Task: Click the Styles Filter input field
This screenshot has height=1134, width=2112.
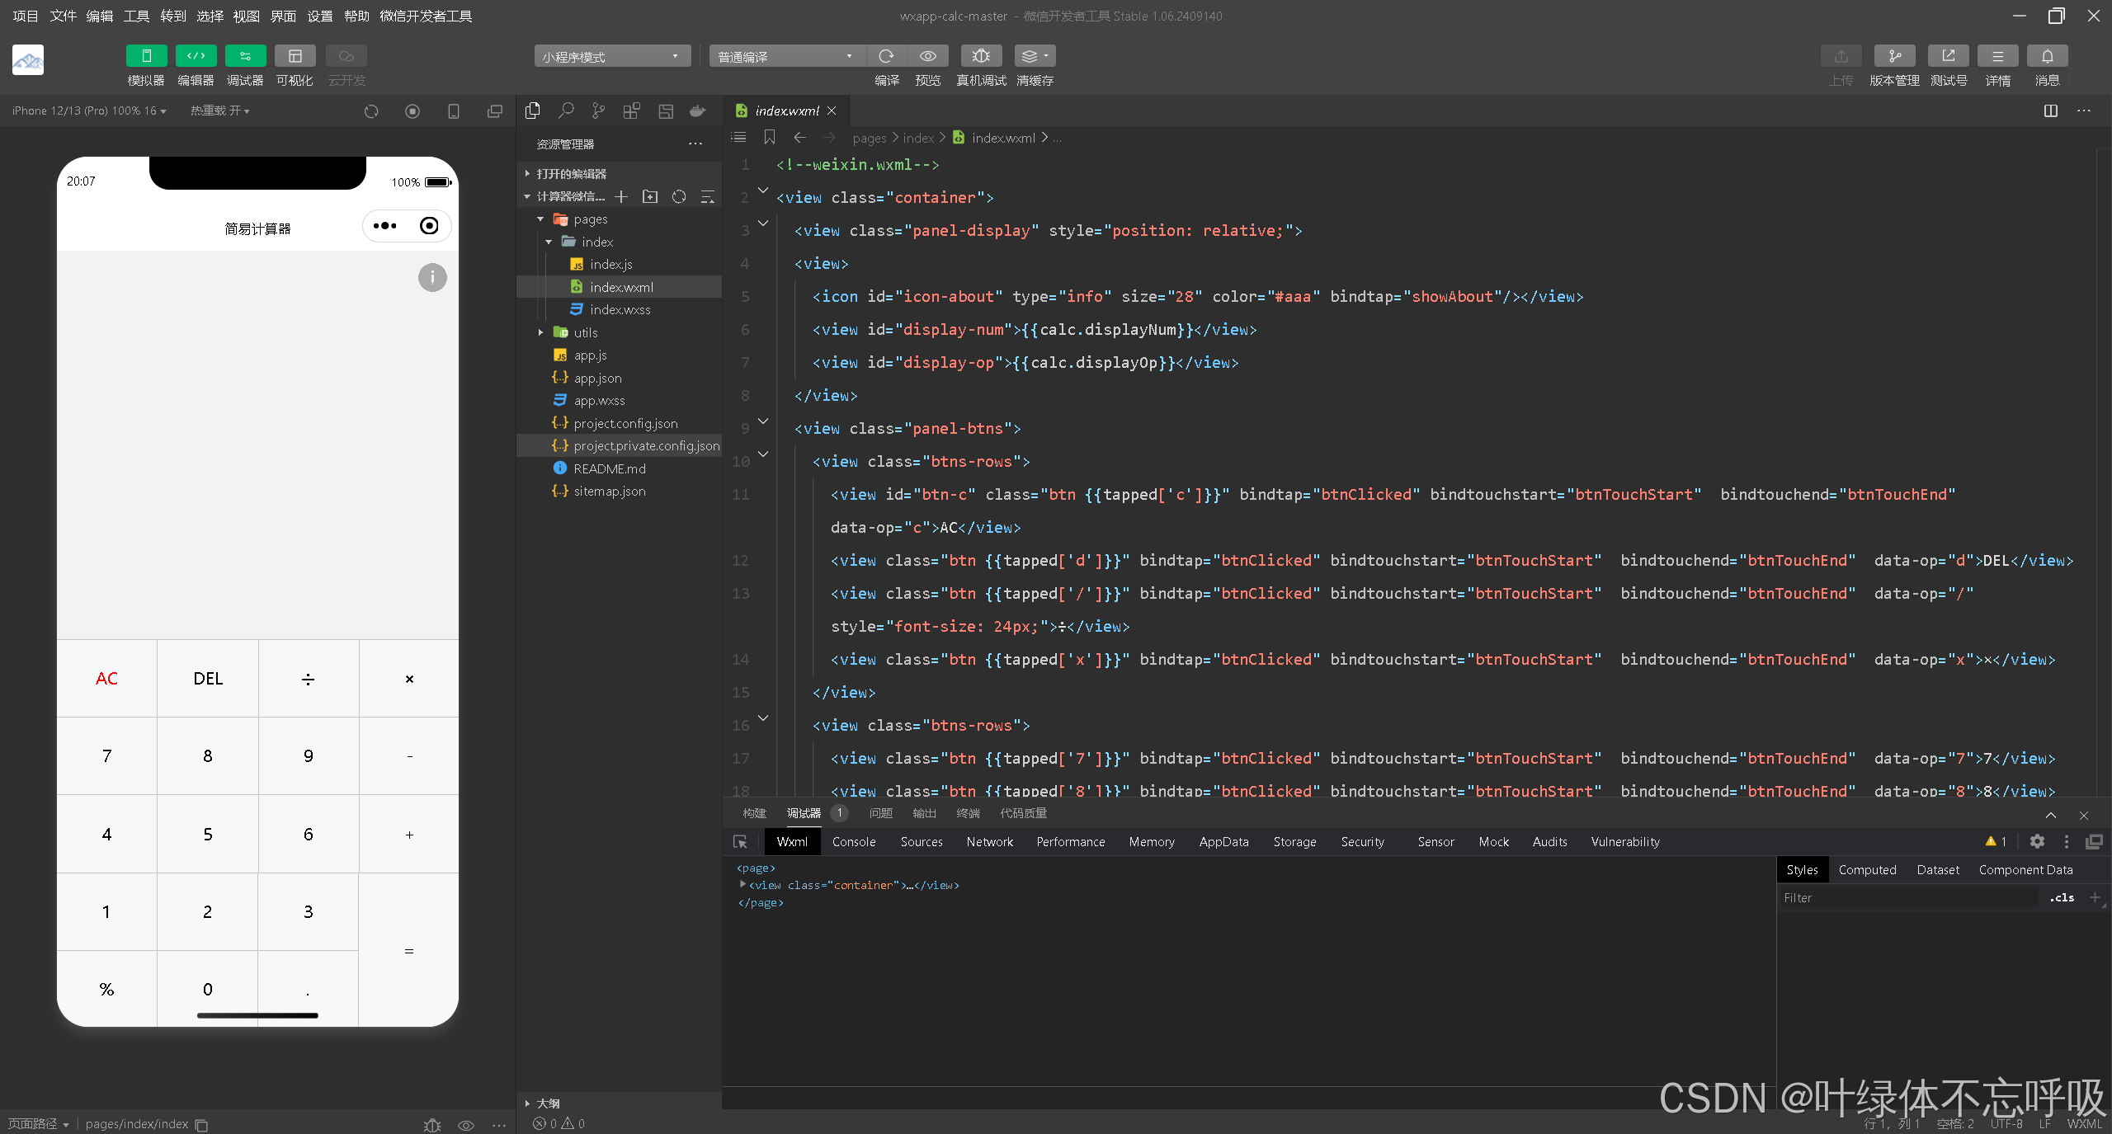Action: pos(1906,898)
